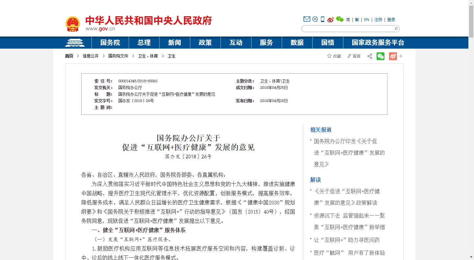The width and height of the screenshot is (474, 260).
Task: Open the 政策 navigation menu
Action: pyautogui.click(x=205, y=43)
